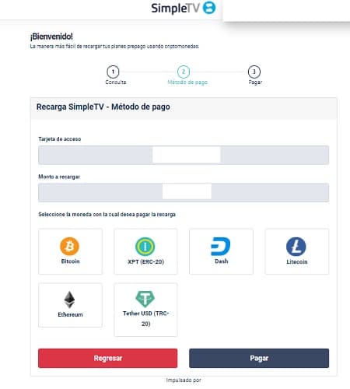The image size is (350, 389).
Task: Select the Tether USD (TRC-20) label
Action: pos(146,318)
